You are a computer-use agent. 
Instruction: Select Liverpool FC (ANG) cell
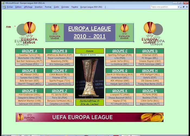click(x=120, y=95)
